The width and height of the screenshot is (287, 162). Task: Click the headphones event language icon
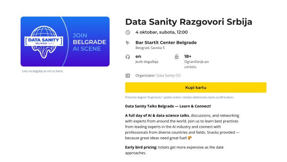pos(128,57)
